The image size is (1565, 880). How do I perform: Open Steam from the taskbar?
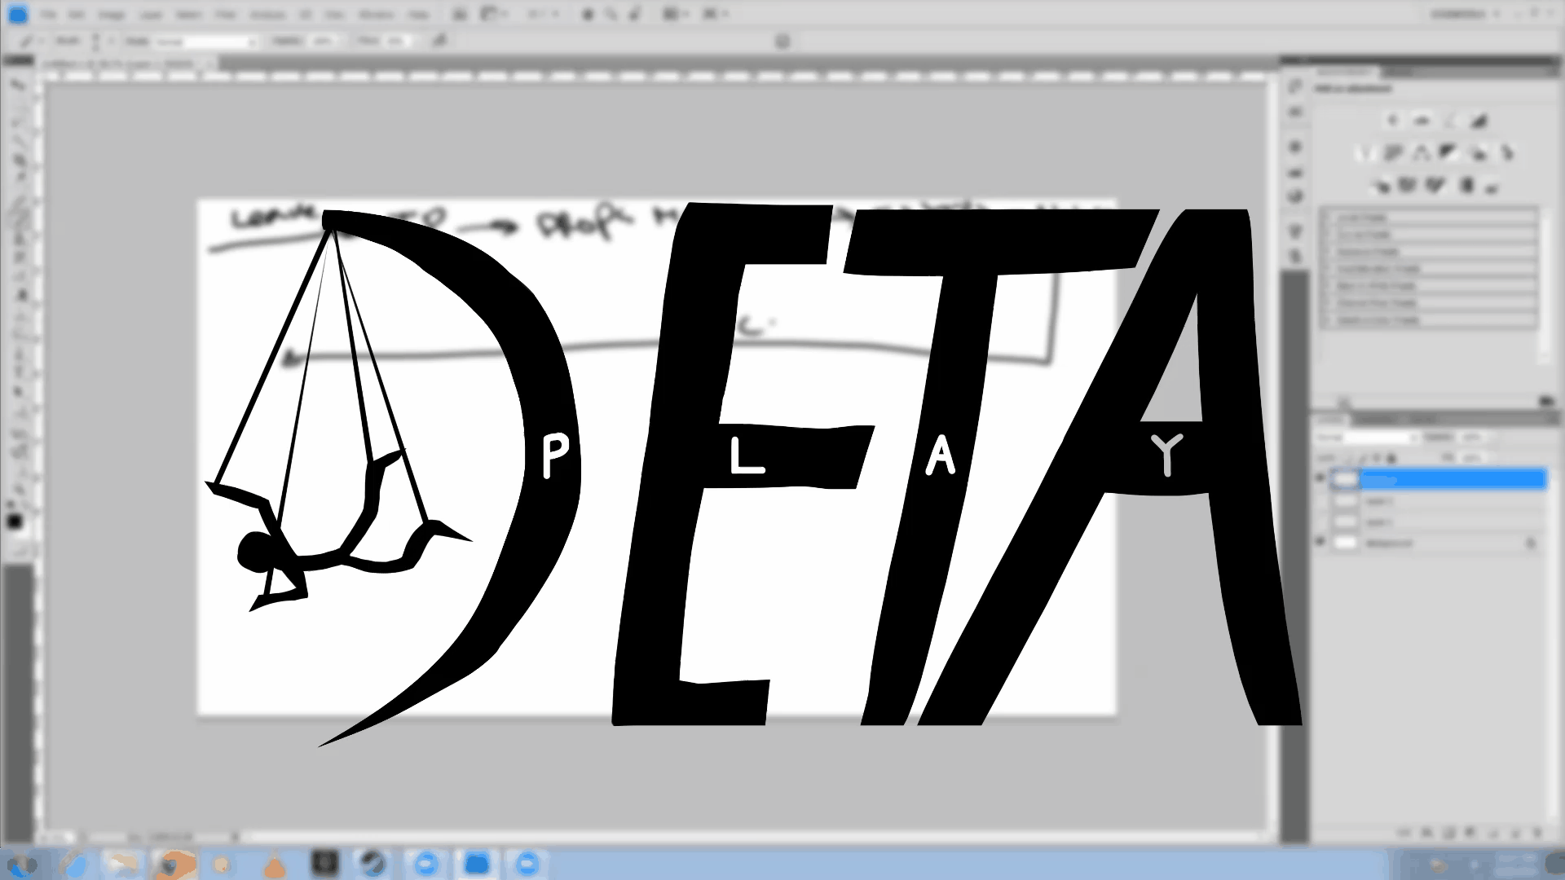pos(373,864)
